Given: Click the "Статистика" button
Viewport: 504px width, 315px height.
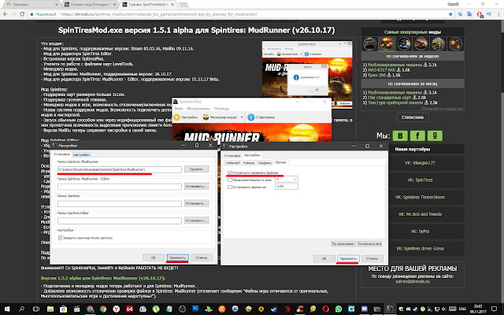Looking at the screenshot, I should [413, 117].
